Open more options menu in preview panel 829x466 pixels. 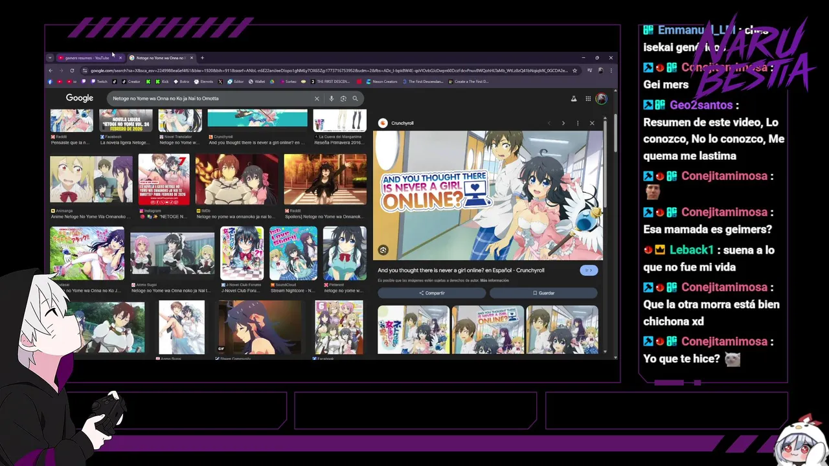[578, 123]
